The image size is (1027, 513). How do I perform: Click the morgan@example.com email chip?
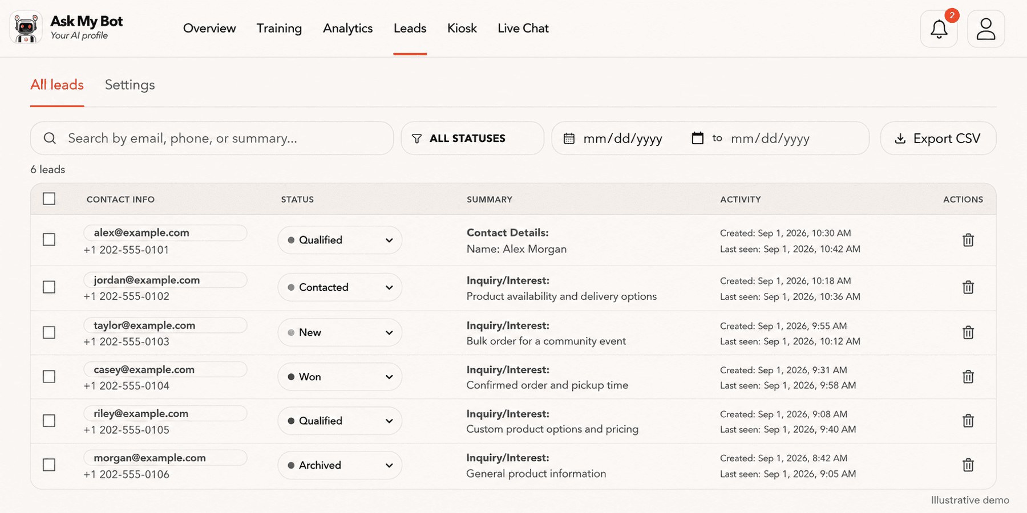[x=165, y=458]
